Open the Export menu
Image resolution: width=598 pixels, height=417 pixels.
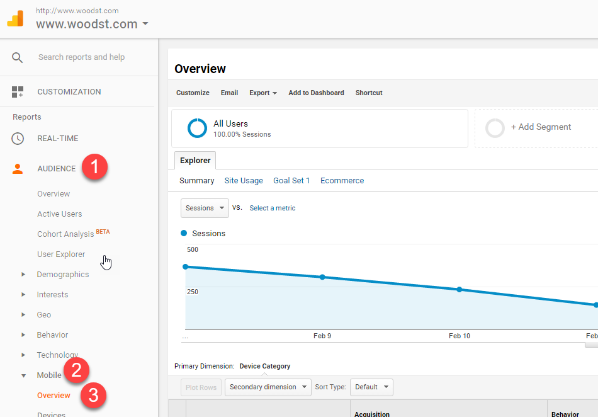pyautogui.click(x=263, y=93)
